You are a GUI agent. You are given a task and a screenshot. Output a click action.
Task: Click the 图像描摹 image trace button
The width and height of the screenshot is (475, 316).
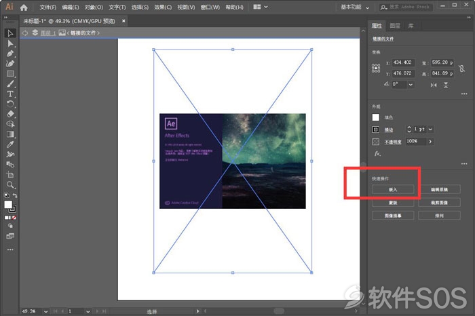pos(393,216)
